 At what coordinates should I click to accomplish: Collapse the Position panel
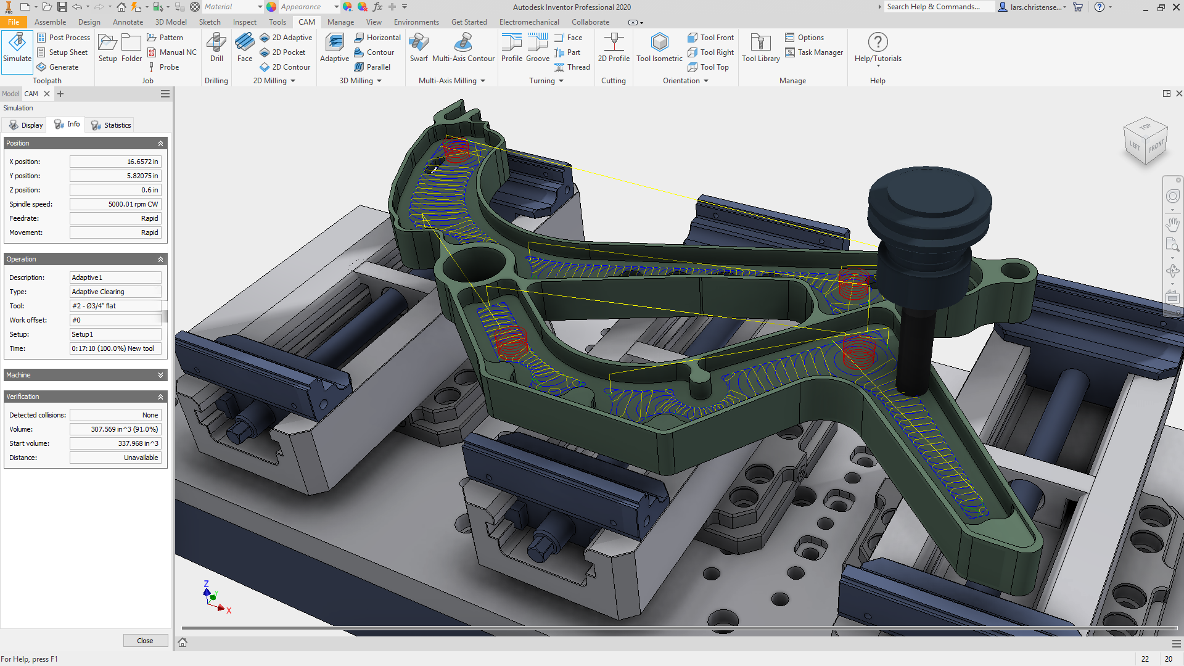(x=161, y=142)
